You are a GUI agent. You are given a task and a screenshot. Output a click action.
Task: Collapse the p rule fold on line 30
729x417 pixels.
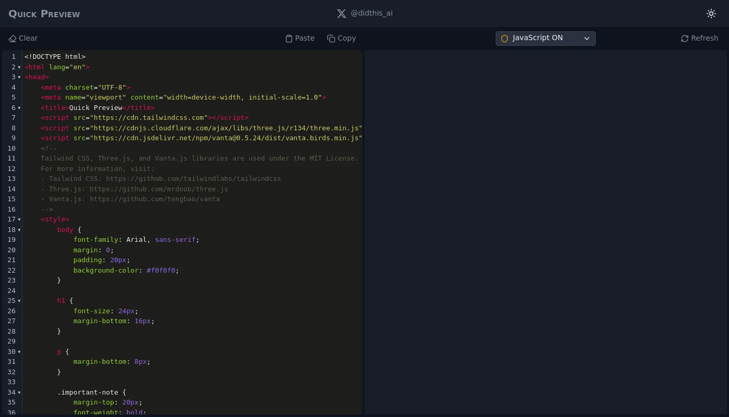(19, 352)
